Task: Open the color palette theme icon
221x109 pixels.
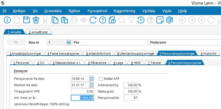Action: point(170,20)
